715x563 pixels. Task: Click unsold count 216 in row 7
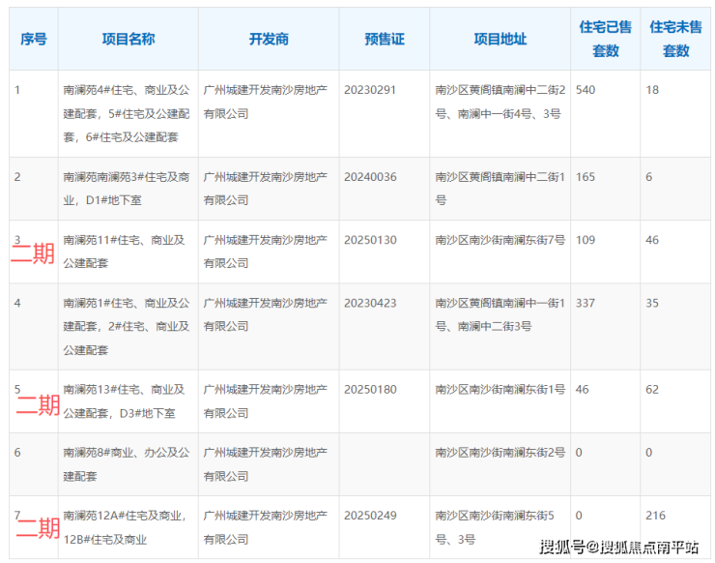click(655, 516)
